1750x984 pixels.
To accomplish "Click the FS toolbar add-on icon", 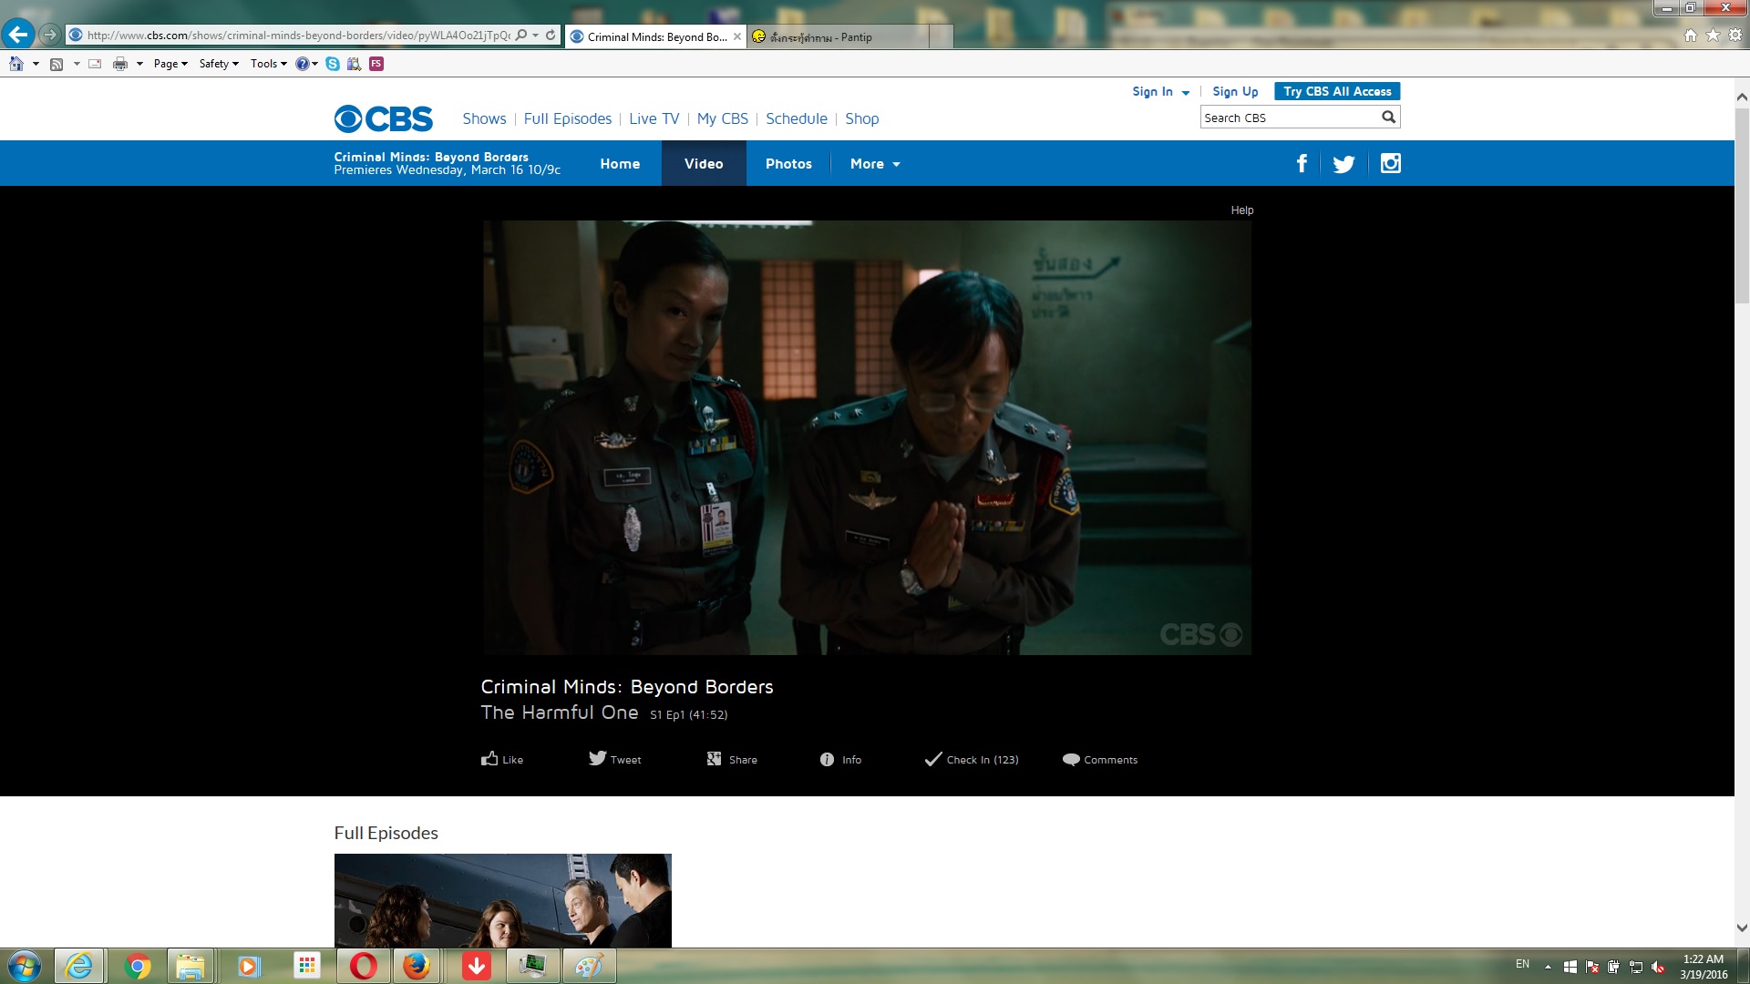I will (x=376, y=64).
